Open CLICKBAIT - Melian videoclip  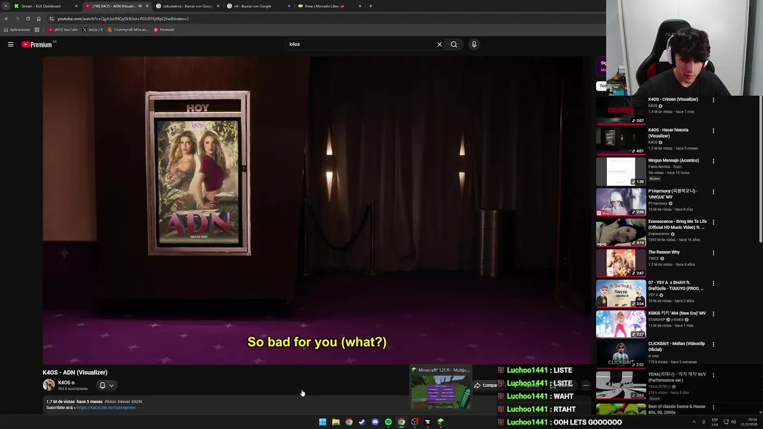coord(677,346)
